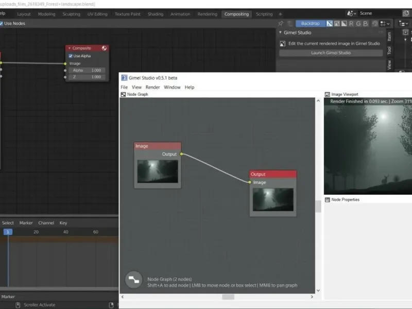Collapse the Gimel Studio panel

(280, 32)
